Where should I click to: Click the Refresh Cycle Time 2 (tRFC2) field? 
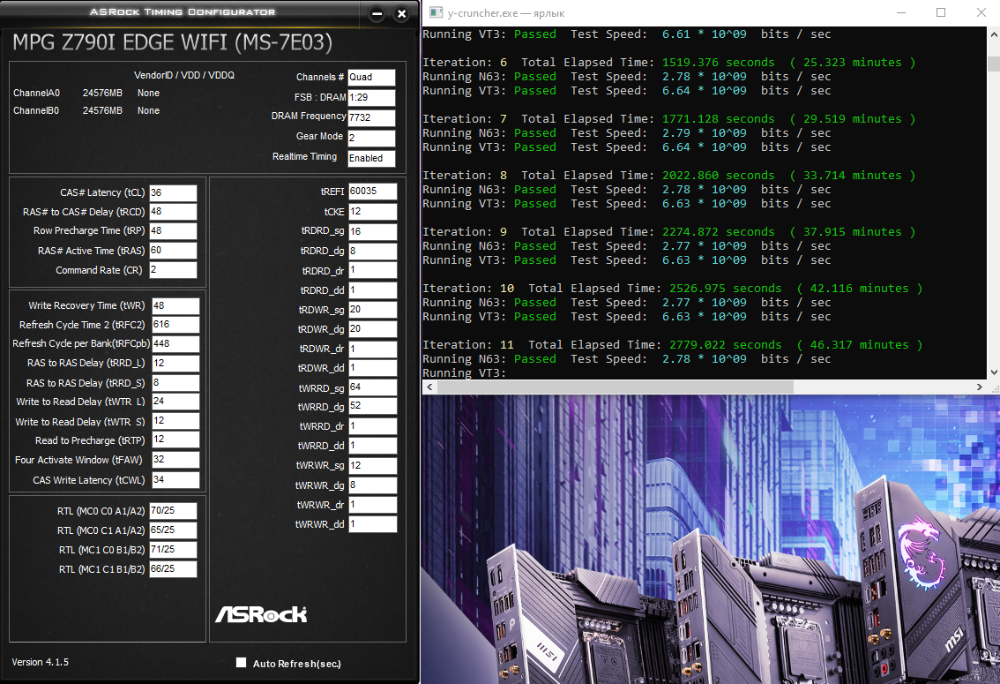(x=175, y=325)
